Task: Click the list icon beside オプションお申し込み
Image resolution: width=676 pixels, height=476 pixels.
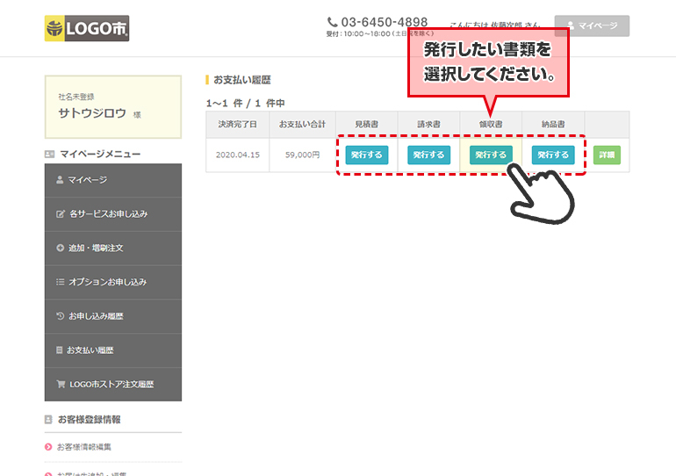Action: click(61, 282)
